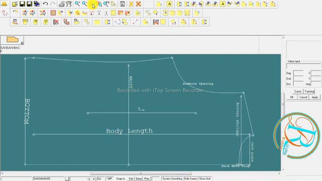Click the Plot plotter icon

(69, 4)
